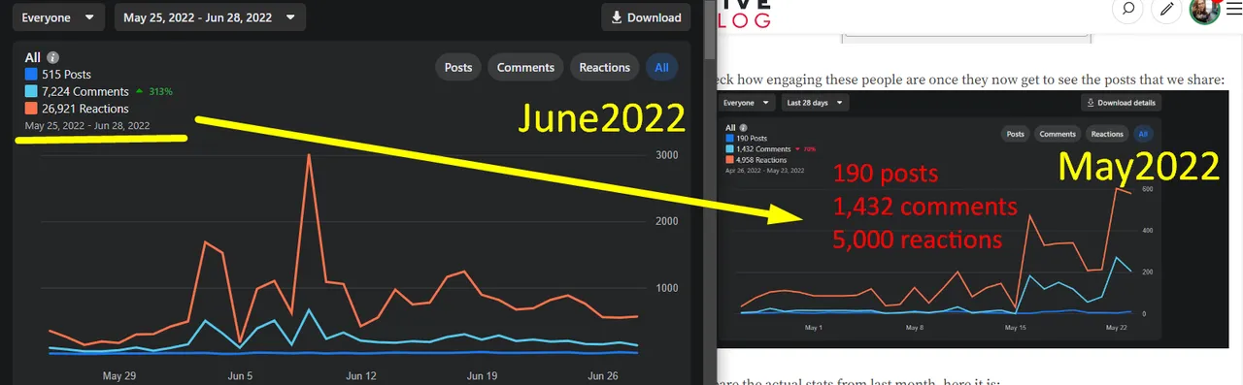Open the Everyone dropdown in June insights
The image size is (1243, 385).
[57, 17]
